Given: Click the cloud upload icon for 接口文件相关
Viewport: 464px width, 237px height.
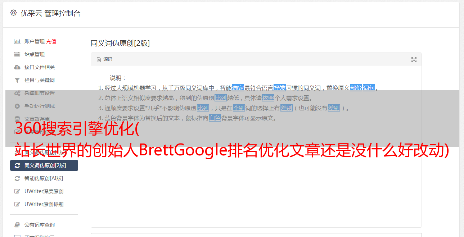Looking at the screenshot, I should (x=17, y=67).
